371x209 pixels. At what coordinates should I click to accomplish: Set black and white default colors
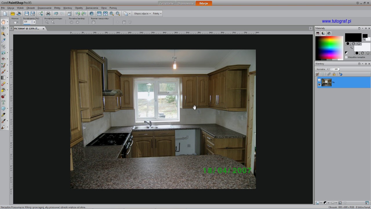(x=346, y=53)
